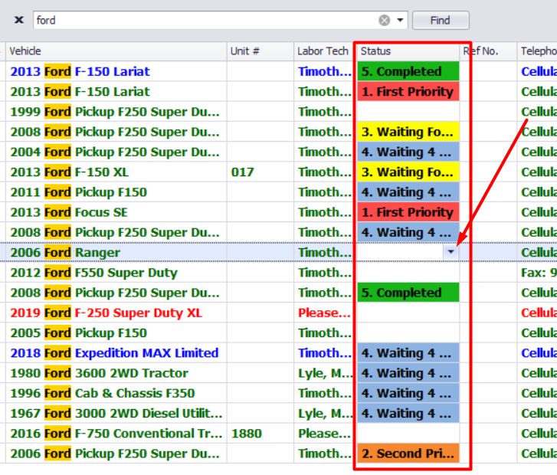Click Lyle, M... tech for 1980 Ford Tractor
The height and width of the screenshot is (475, 557).
point(326,373)
